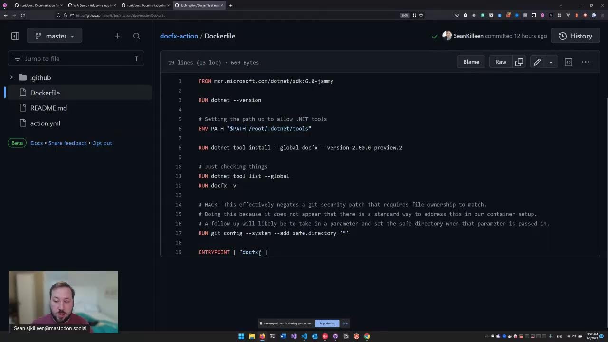
Task: Click the FROM keyword on line 1
Action: (205, 81)
